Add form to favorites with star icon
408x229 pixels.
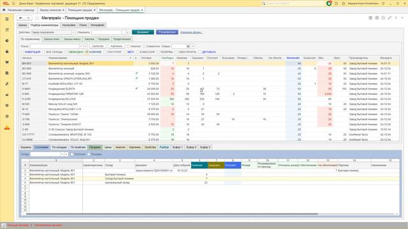point(37,18)
